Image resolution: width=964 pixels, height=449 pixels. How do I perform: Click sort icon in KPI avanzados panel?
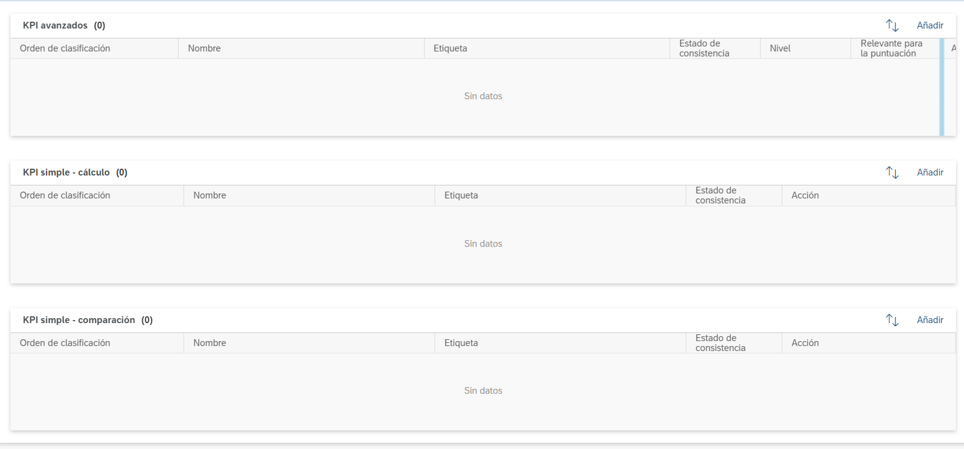(892, 25)
